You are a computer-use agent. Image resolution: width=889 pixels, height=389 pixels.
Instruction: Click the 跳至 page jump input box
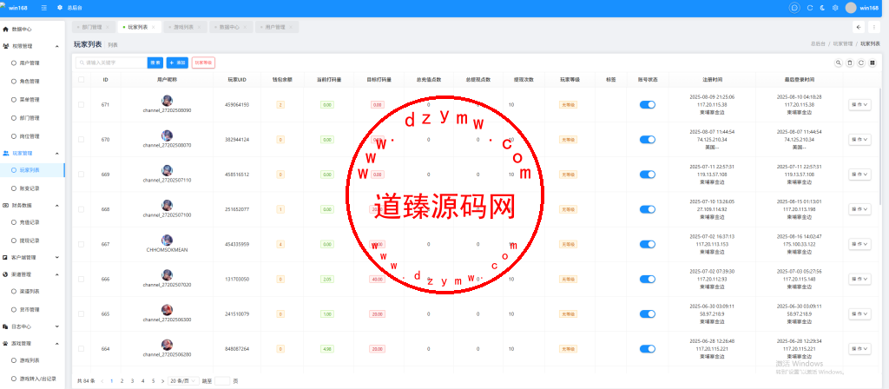click(x=222, y=381)
